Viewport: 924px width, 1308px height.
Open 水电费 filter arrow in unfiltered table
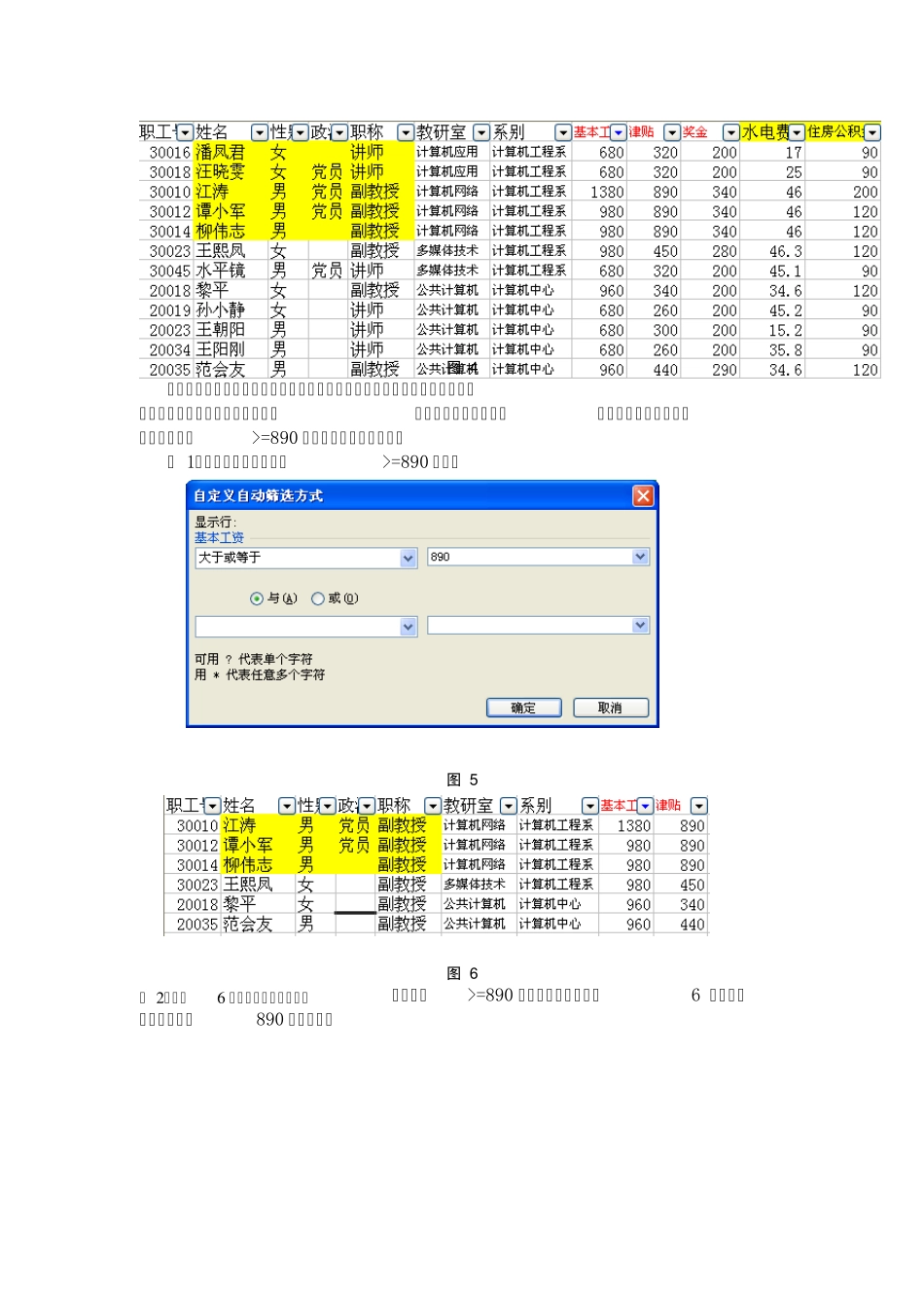(x=798, y=132)
